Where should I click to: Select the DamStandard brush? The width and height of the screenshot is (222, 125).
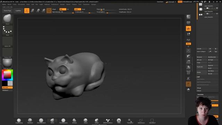pyautogui.click(x=41, y=121)
